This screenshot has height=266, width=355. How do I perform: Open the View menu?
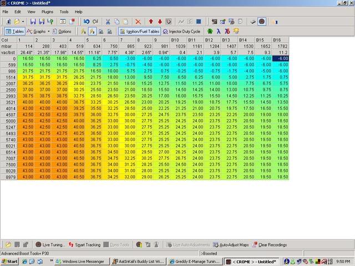point(31,12)
